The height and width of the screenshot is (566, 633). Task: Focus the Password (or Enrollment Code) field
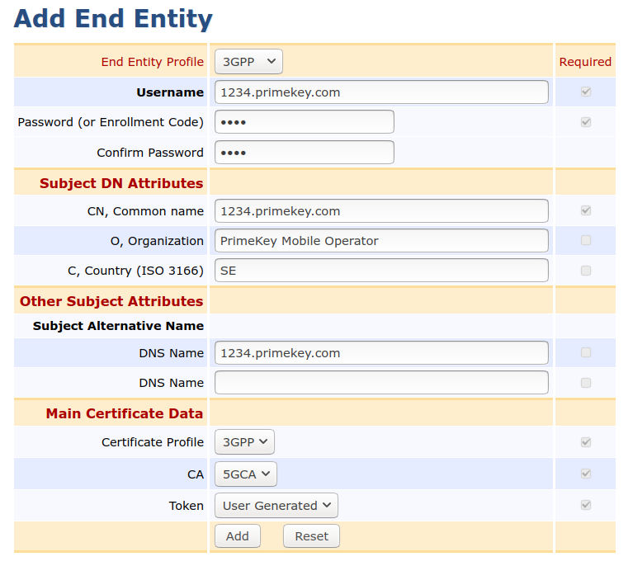304,122
